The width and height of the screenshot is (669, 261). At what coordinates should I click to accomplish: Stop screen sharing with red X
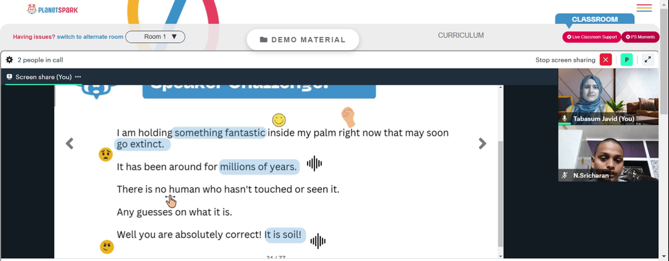(605, 60)
